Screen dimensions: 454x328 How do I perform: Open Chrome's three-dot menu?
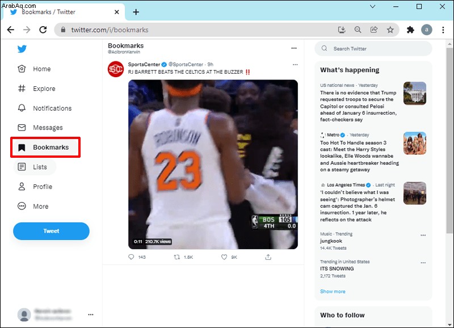click(443, 30)
